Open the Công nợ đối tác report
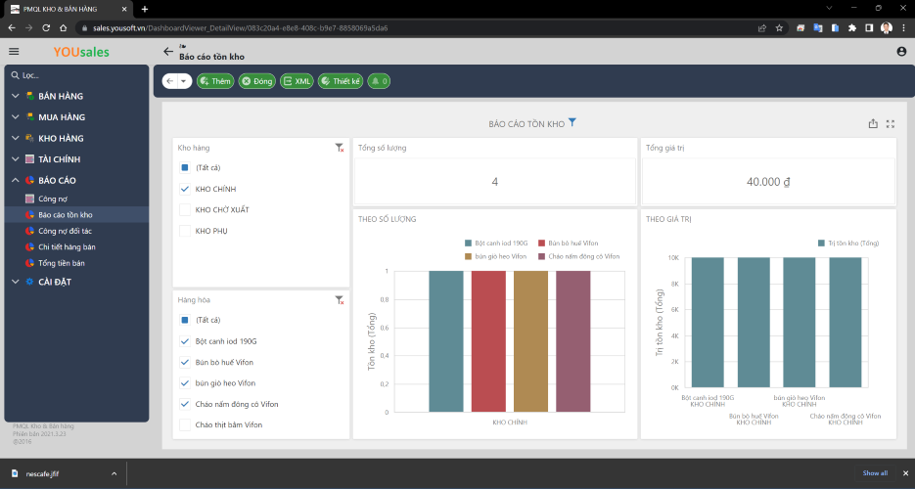 (76, 231)
